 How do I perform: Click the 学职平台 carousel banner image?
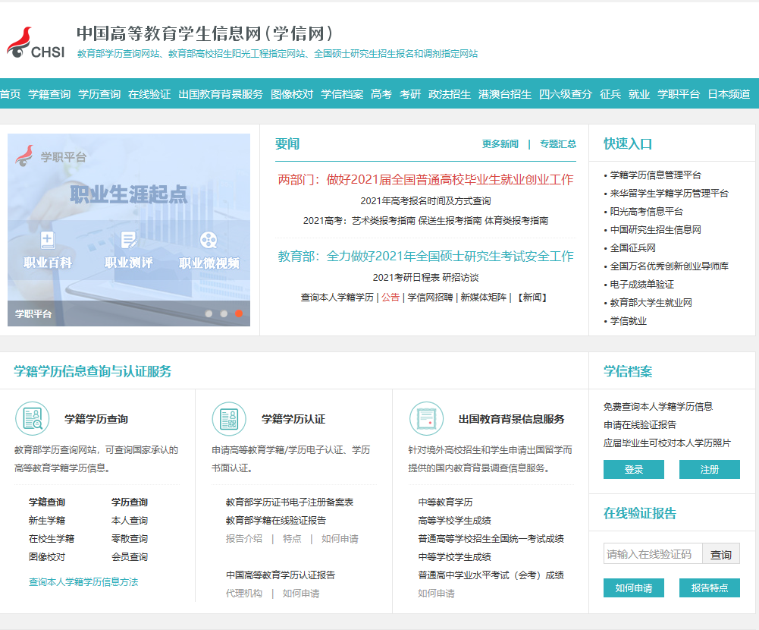tap(129, 230)
